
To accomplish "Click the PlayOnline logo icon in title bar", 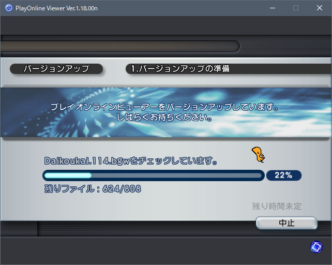I will point(9,8).
